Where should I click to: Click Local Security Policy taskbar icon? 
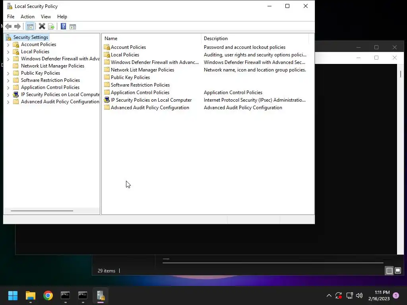(101, 295)
